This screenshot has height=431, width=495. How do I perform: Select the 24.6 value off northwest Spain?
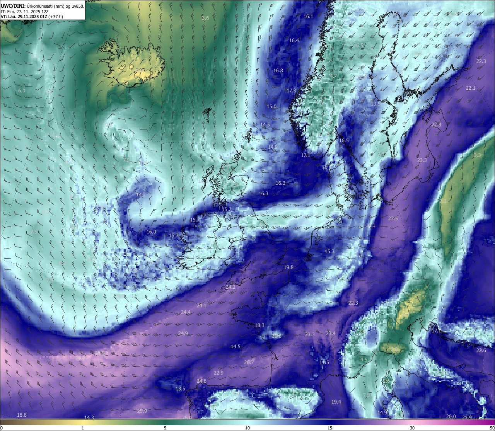point(201,381)
